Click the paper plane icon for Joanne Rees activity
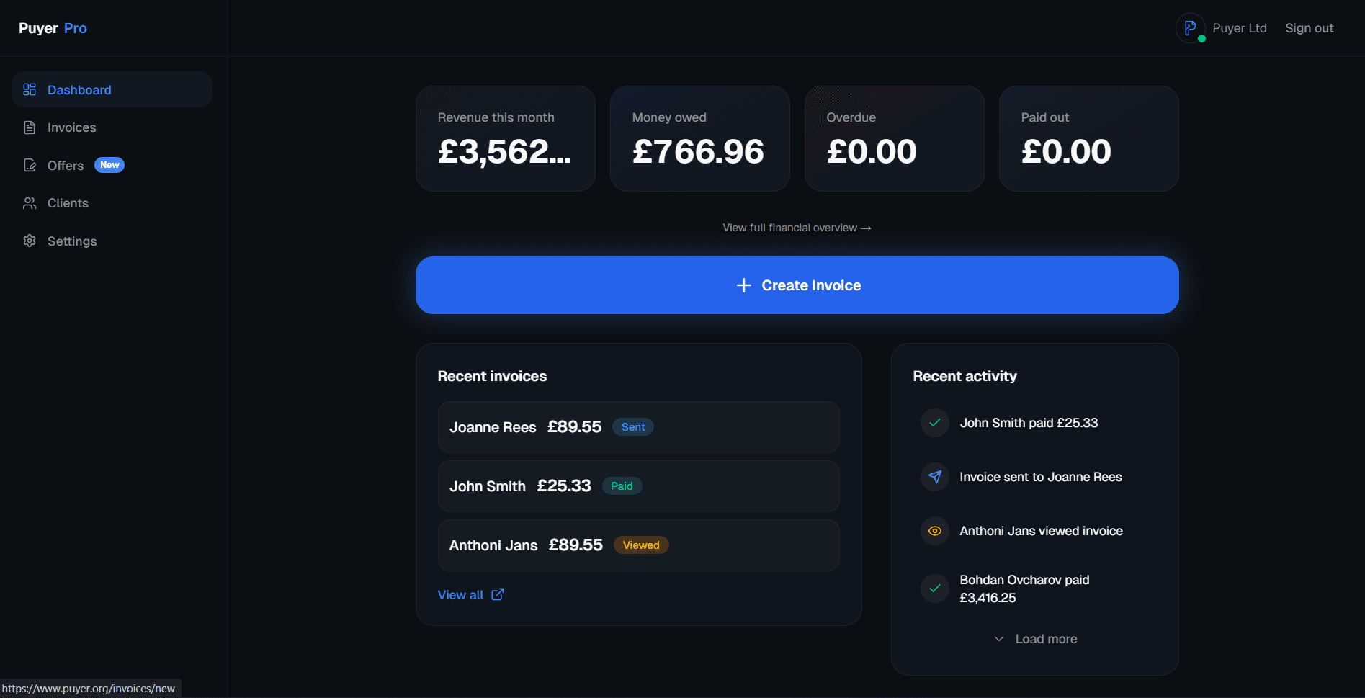Screen dimensions: 1365x698 click(935, 477)
